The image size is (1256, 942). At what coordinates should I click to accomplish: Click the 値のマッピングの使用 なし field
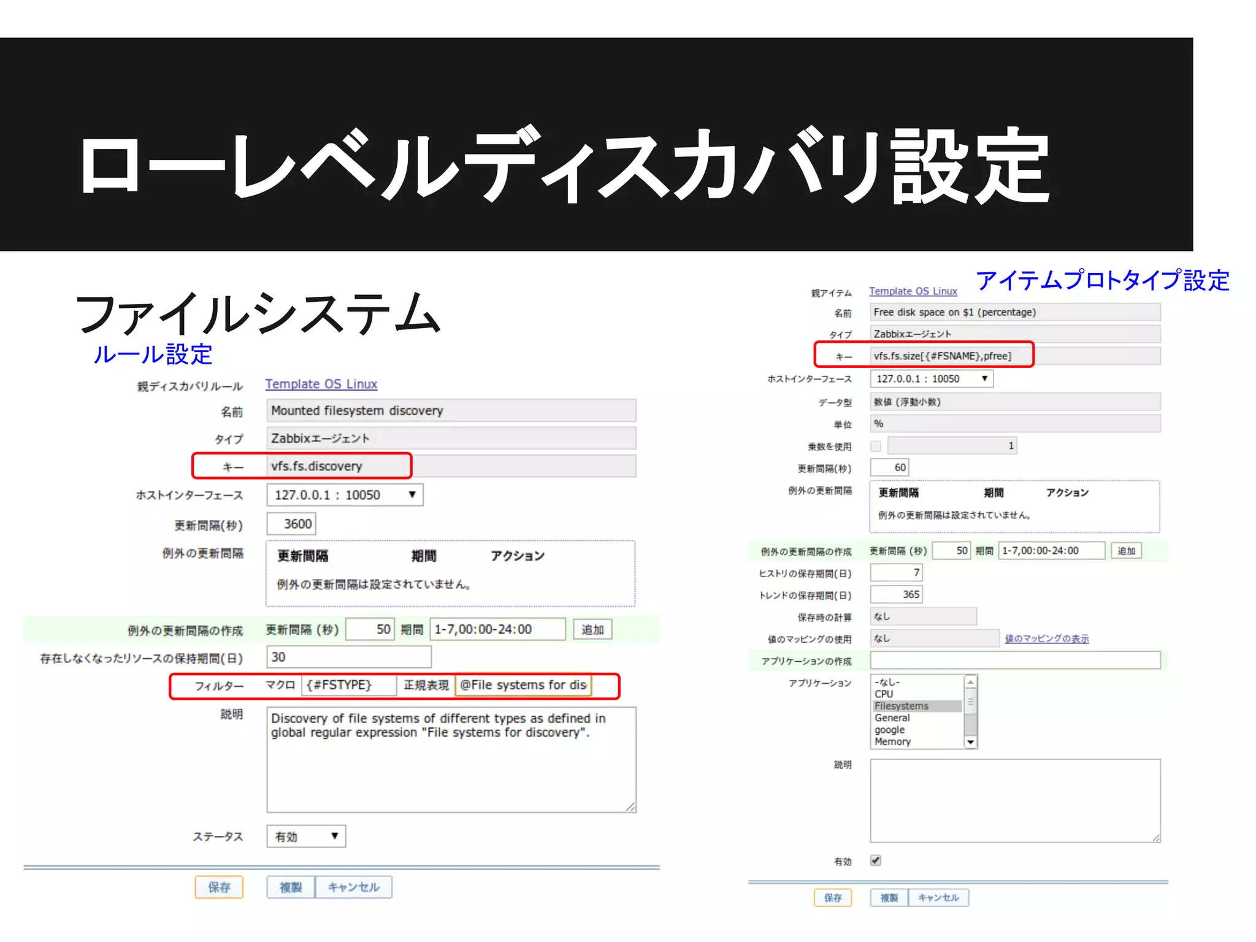click(935, 638)
